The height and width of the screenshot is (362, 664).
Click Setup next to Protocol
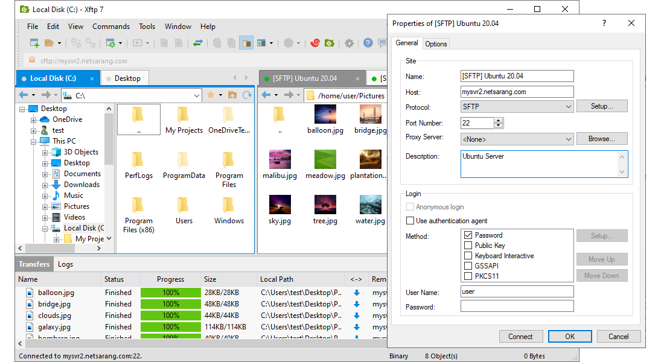[602, 106]
